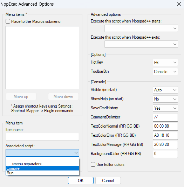This screenshot has width=184, height=187.
Task: Enable Place to the Macros submenu checkbox
Action: pos(8,21)
